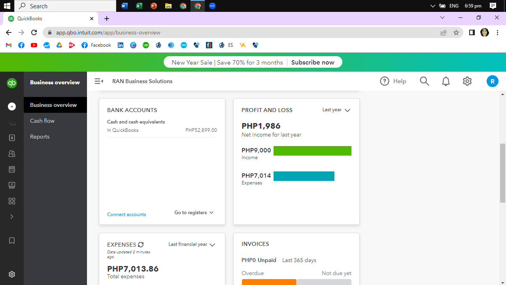506x285 pixels.
Task: Open the Canva bookmark
Action: tap(133, 45)
